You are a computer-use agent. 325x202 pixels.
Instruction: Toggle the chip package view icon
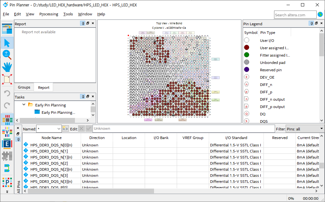point(7,120)
